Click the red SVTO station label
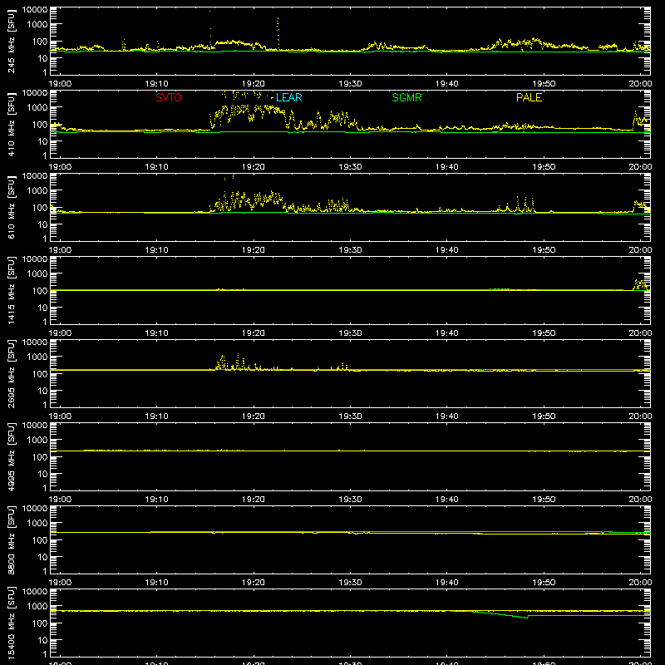This screenshot has height=665, width=665. pos(169,97)
